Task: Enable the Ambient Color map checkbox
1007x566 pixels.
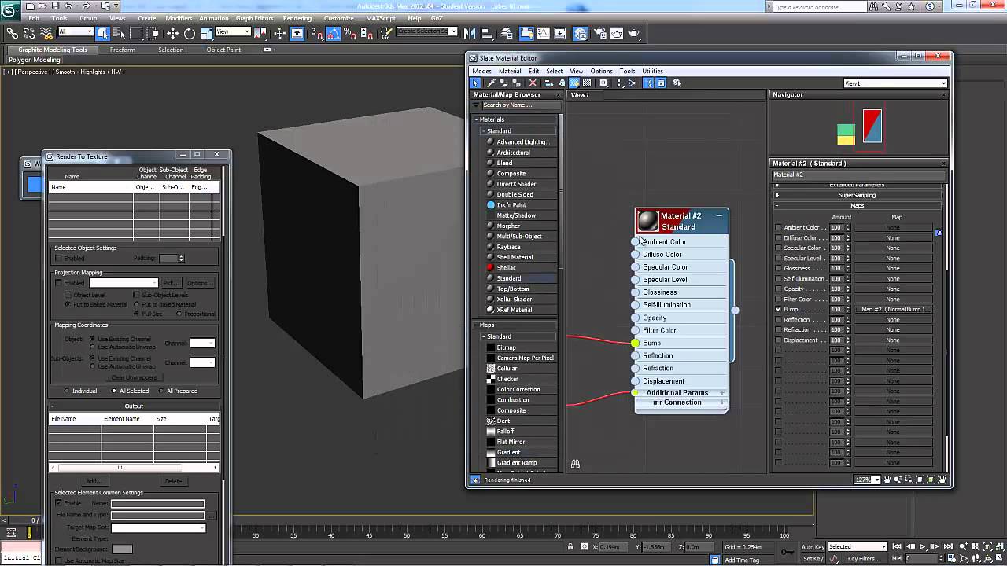Action: [x=779, y=227]
